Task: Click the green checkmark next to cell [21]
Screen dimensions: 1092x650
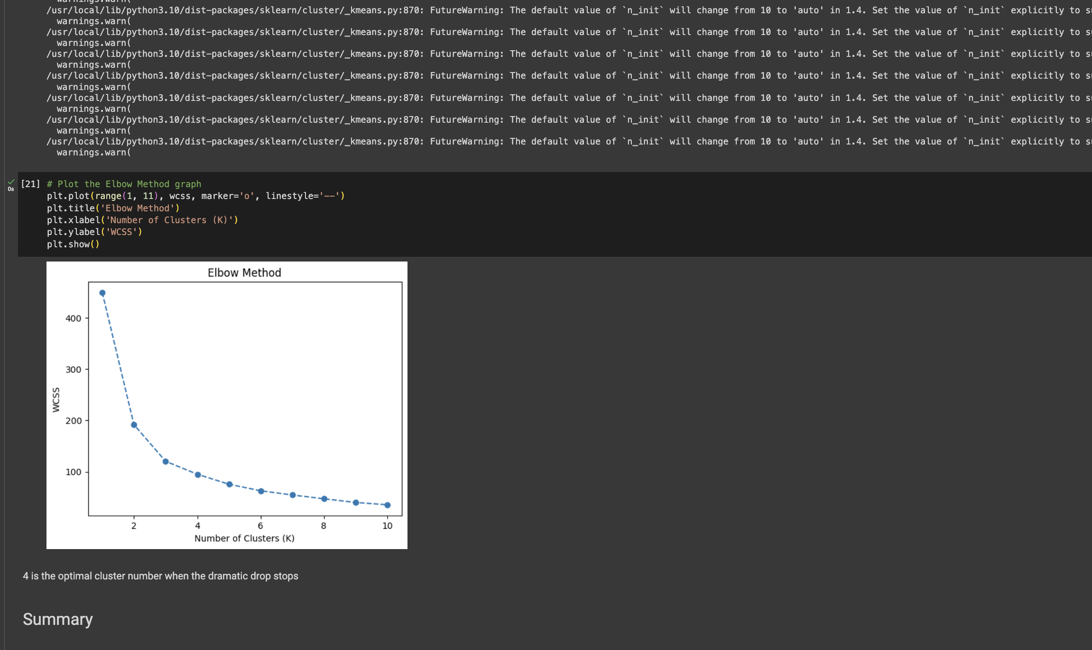Action: (x=10, y=182)
